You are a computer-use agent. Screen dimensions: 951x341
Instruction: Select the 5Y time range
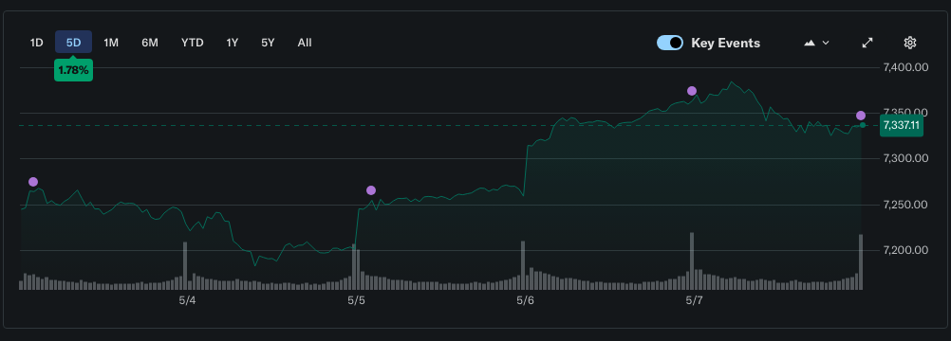[268, 43]
